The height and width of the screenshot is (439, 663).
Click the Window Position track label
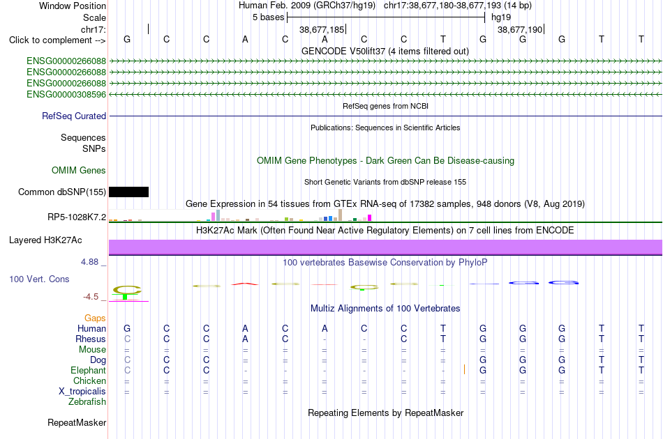coord(73,6)
